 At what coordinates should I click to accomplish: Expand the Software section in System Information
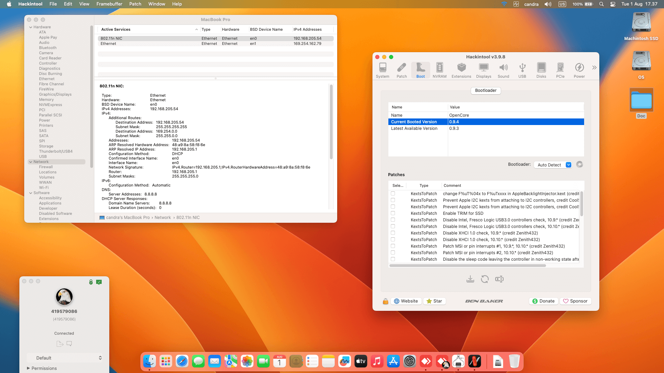point(30,193)
